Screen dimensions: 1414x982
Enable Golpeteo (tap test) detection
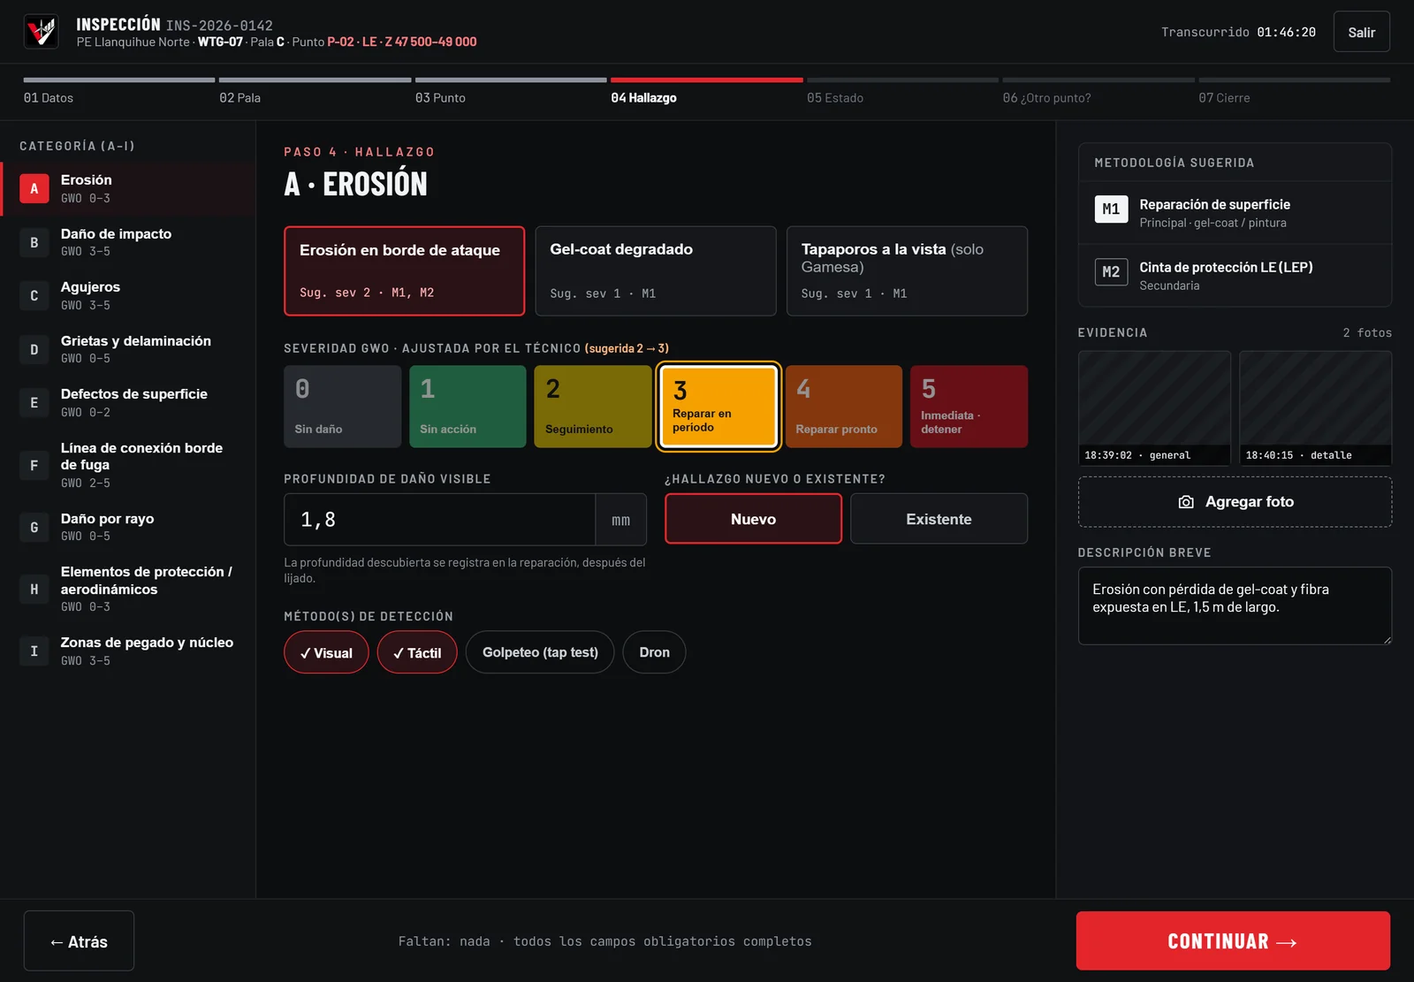(x=540, y=652)
